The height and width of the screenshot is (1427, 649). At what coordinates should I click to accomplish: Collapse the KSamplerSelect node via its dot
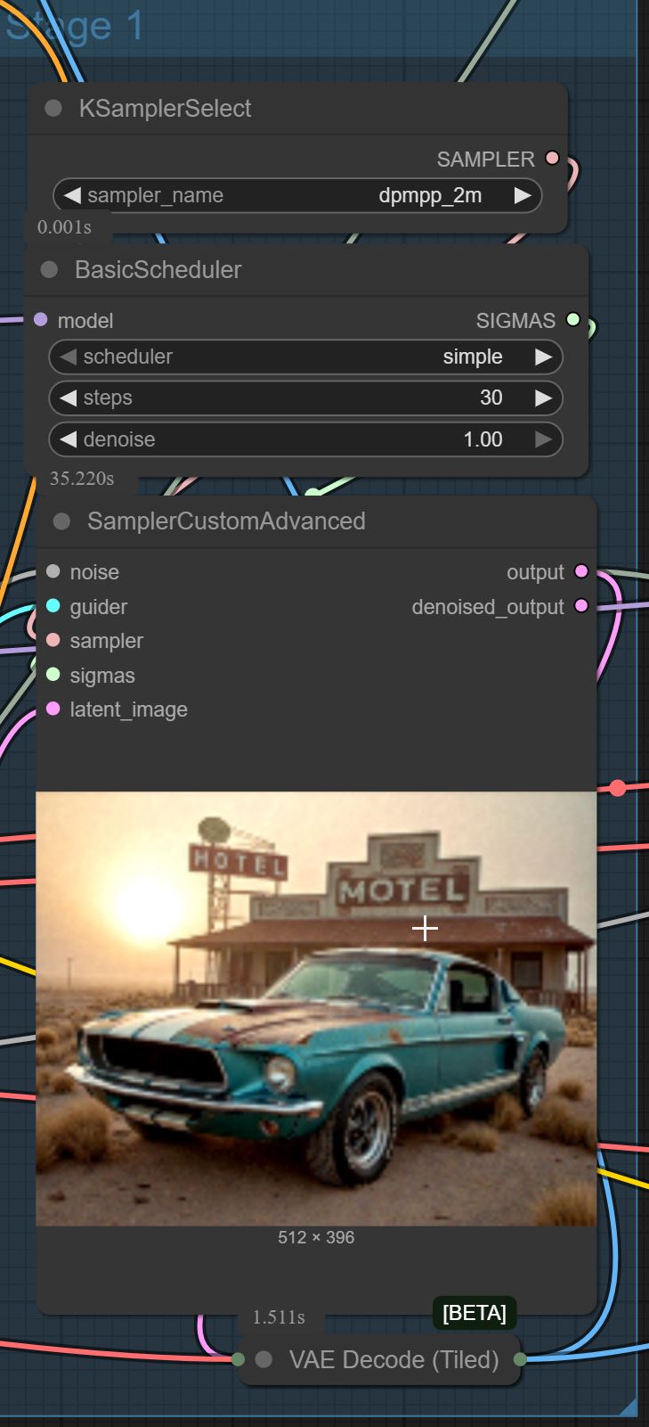(x=53, y=108)
